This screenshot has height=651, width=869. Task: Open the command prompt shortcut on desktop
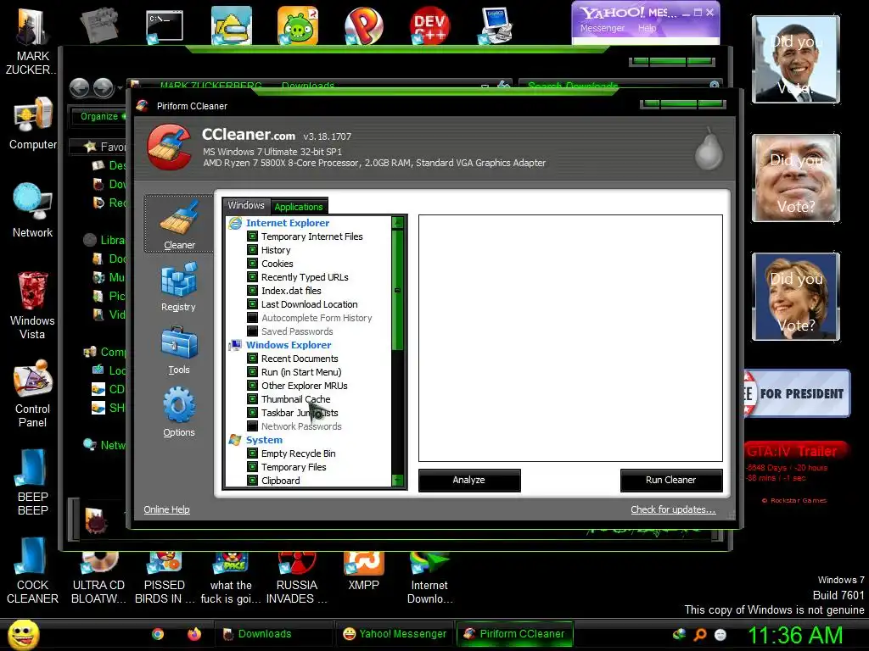165,26
